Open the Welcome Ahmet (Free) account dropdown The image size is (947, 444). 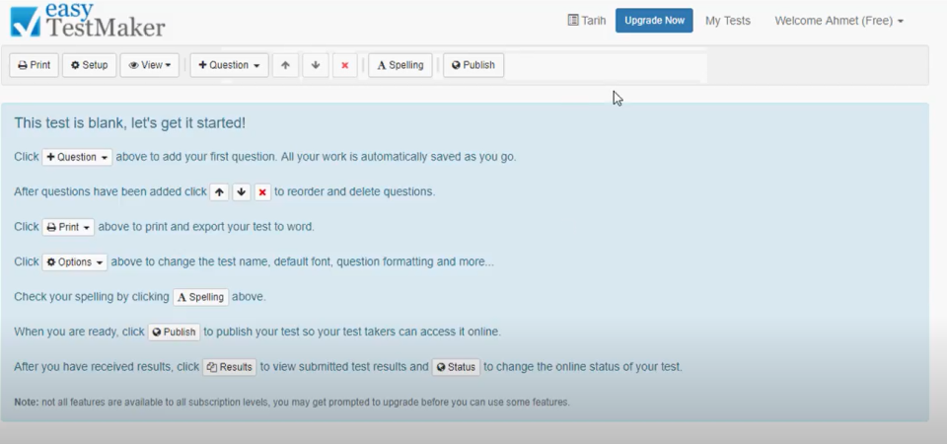pos(838,21)
